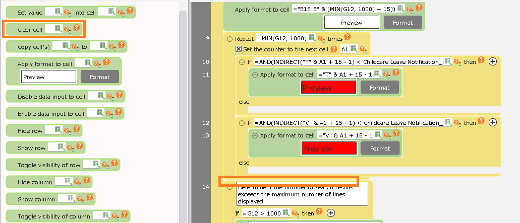This screenshot has width=520, height=223.
Task: Click cell picker icon beside Repeat formula
Action: tap(312, 38)
